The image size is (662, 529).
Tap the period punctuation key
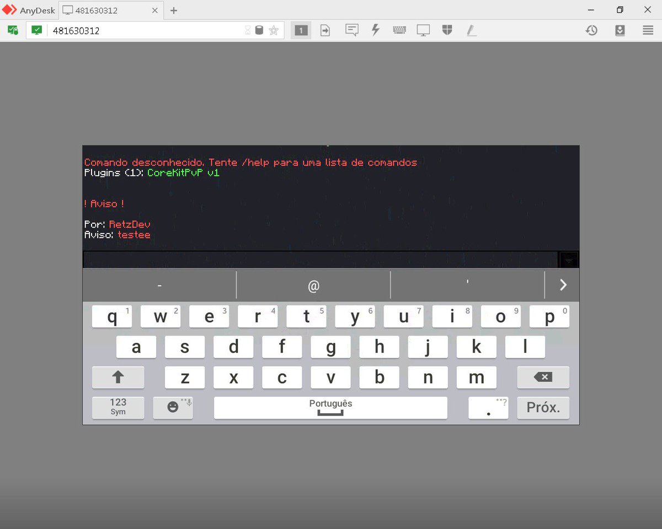pos(488,408)
